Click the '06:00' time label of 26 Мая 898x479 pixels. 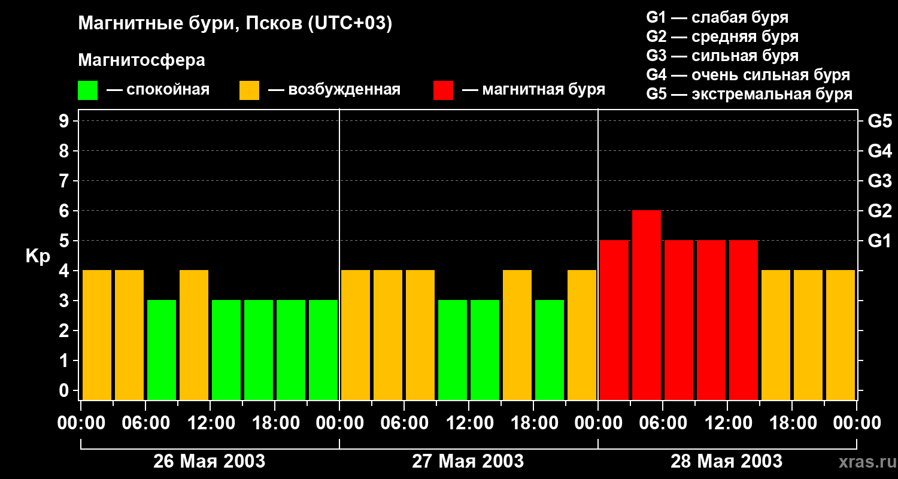pyautogui.click(x=145, y=423)
